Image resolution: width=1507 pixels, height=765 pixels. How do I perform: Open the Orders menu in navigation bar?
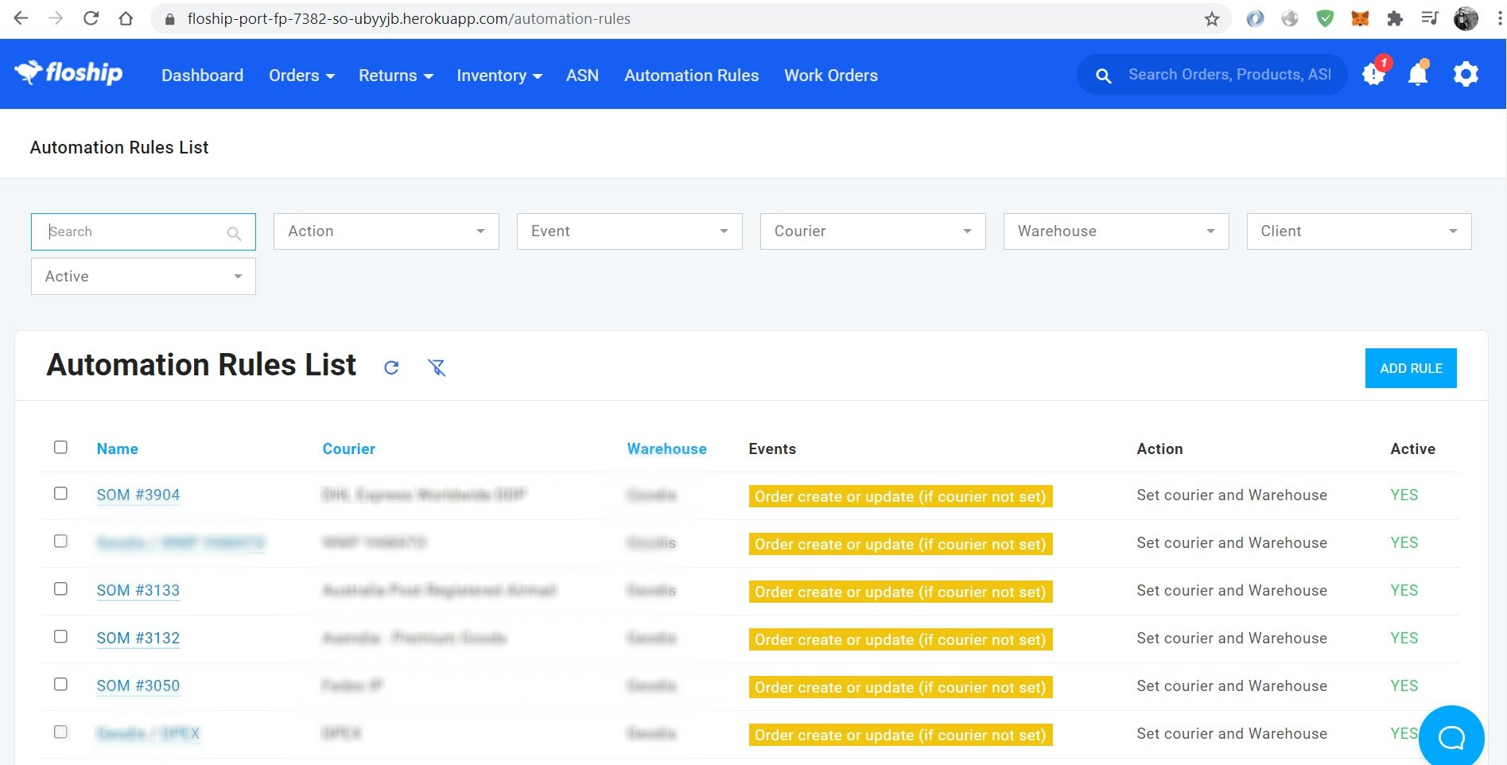pyautogui.click(x=301, y=76)
